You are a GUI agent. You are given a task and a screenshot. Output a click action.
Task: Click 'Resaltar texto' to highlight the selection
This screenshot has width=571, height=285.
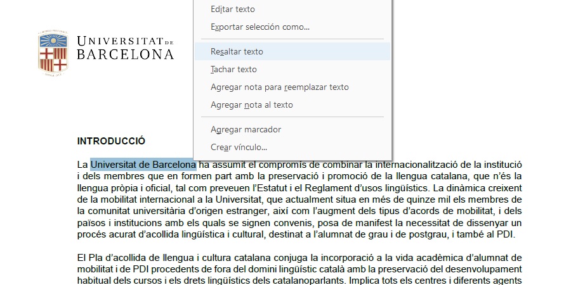(x=237, y=52)
